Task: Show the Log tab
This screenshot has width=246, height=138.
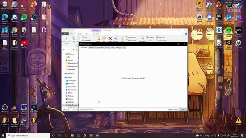Action: coord(124,48)
